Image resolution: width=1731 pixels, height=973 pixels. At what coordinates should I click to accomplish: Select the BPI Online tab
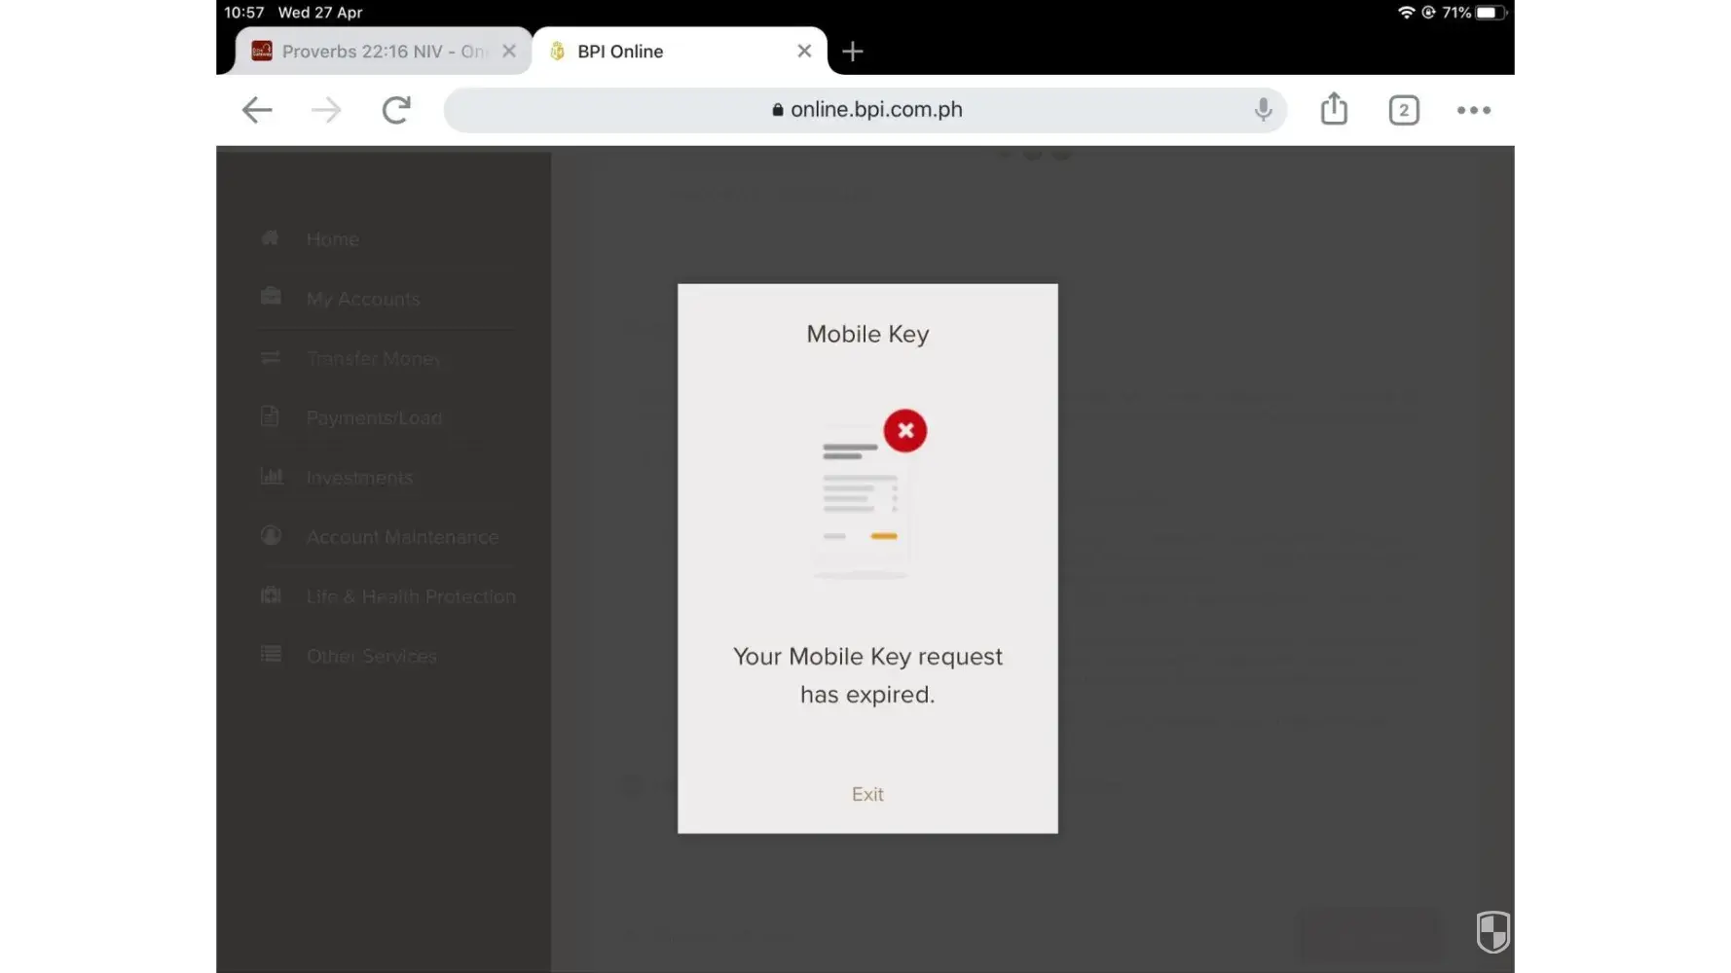tap(680, 52)
